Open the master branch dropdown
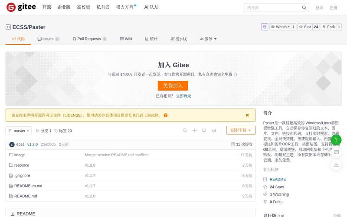 point(19,131)
